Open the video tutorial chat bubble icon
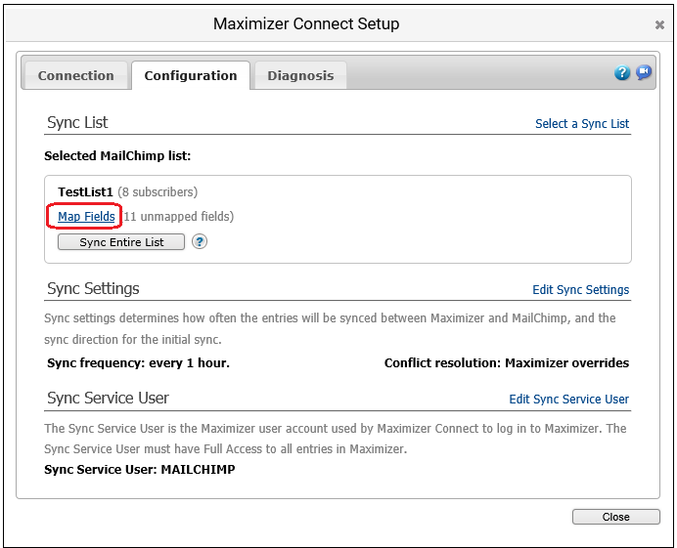Viewport: 677px width, 548px height. (x=644, y=72)
